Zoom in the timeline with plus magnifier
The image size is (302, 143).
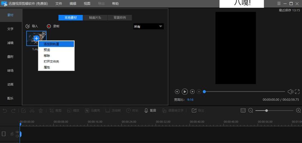click(298, 110)
